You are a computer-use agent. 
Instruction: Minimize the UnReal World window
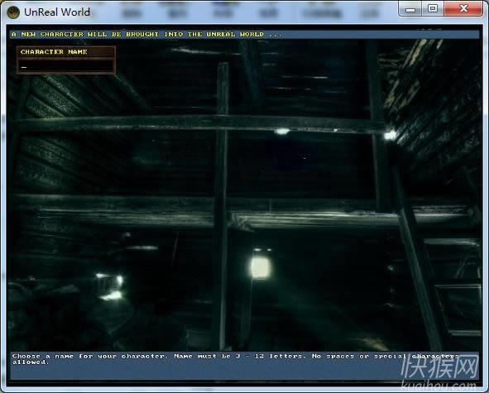(410, 9)
